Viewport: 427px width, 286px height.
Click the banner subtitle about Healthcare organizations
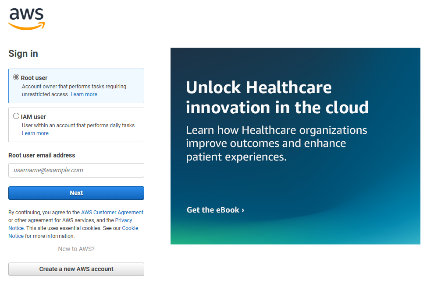[x=276, y=143]
